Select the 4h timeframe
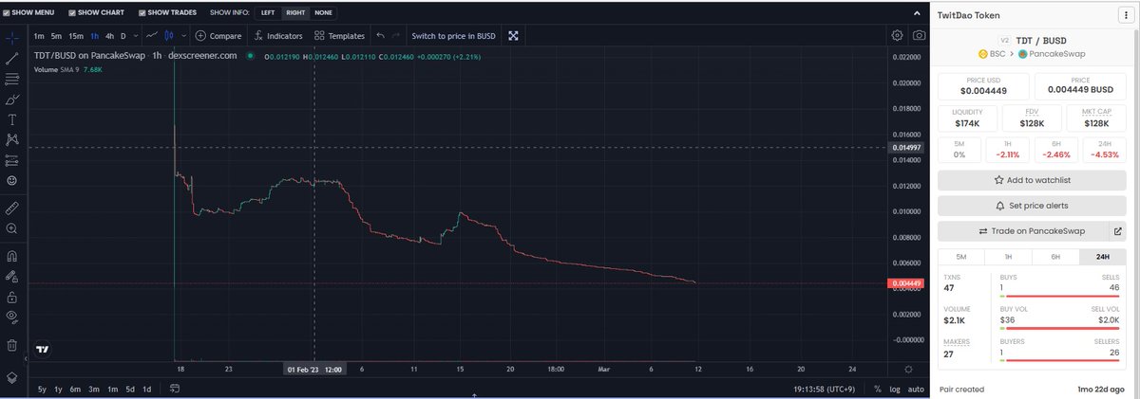 [x=110, y=36]
